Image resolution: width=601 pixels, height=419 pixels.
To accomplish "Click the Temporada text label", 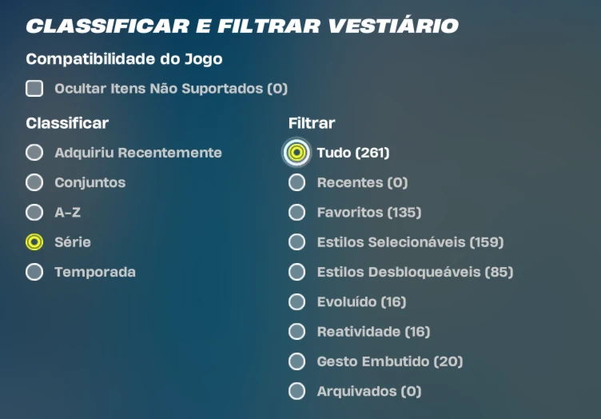I will coord(95,272).
